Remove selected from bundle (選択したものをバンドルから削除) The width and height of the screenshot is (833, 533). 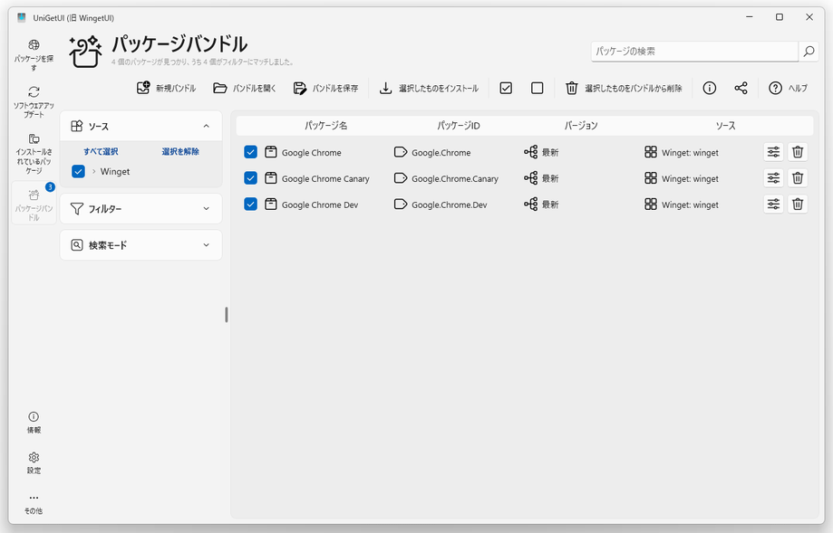tap(624, 88)
